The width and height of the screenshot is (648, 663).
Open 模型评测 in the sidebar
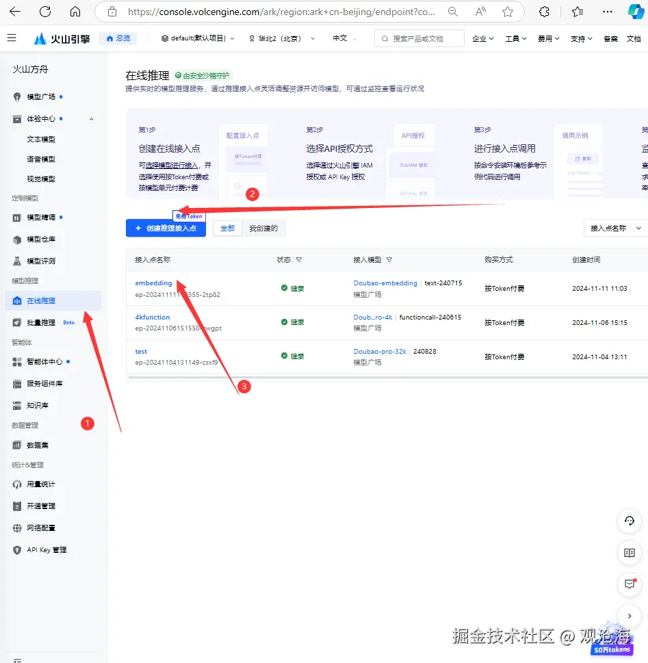pyautogui.click(x=41, y=261)
